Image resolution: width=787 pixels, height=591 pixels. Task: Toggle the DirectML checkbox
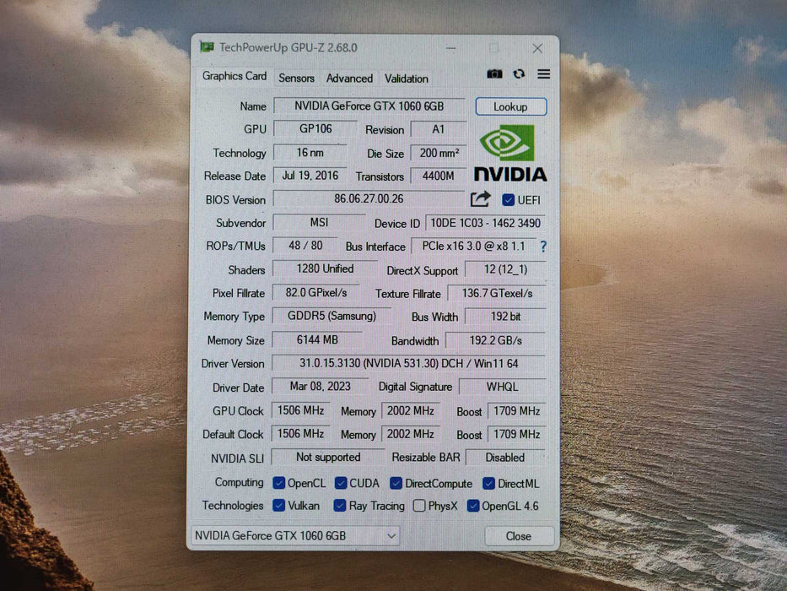tap(489, 484)
